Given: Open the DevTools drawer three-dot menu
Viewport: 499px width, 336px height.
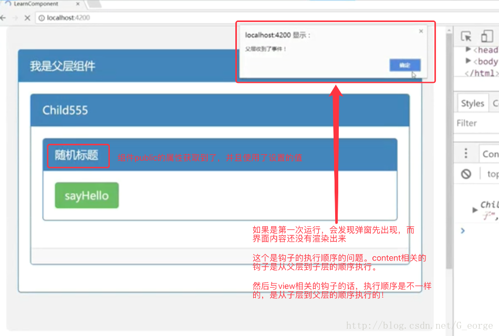Looking at the screenshot, I should pyautogui.click(x=466, y=153).
